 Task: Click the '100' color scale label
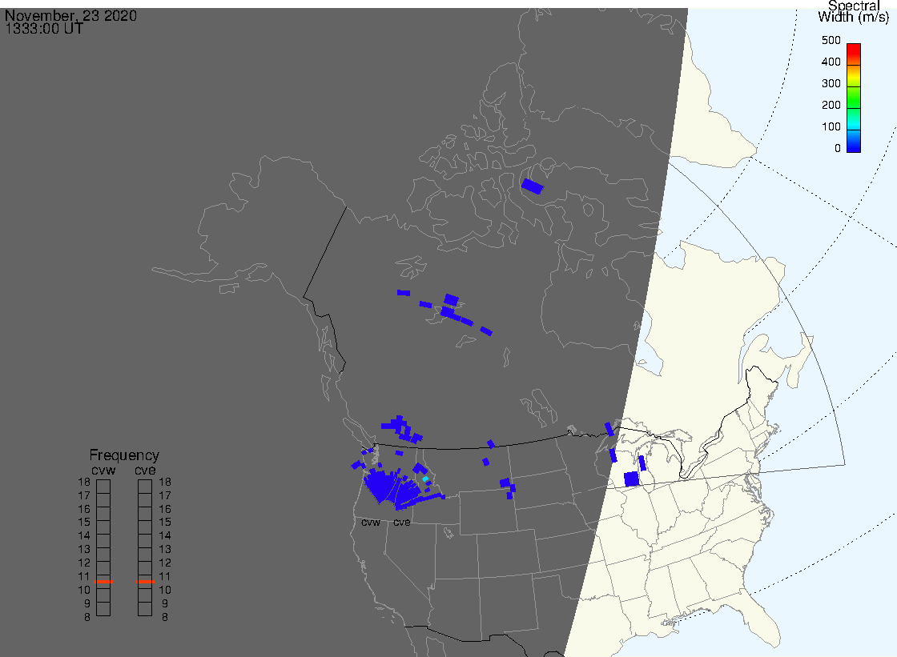click(831, 127)
